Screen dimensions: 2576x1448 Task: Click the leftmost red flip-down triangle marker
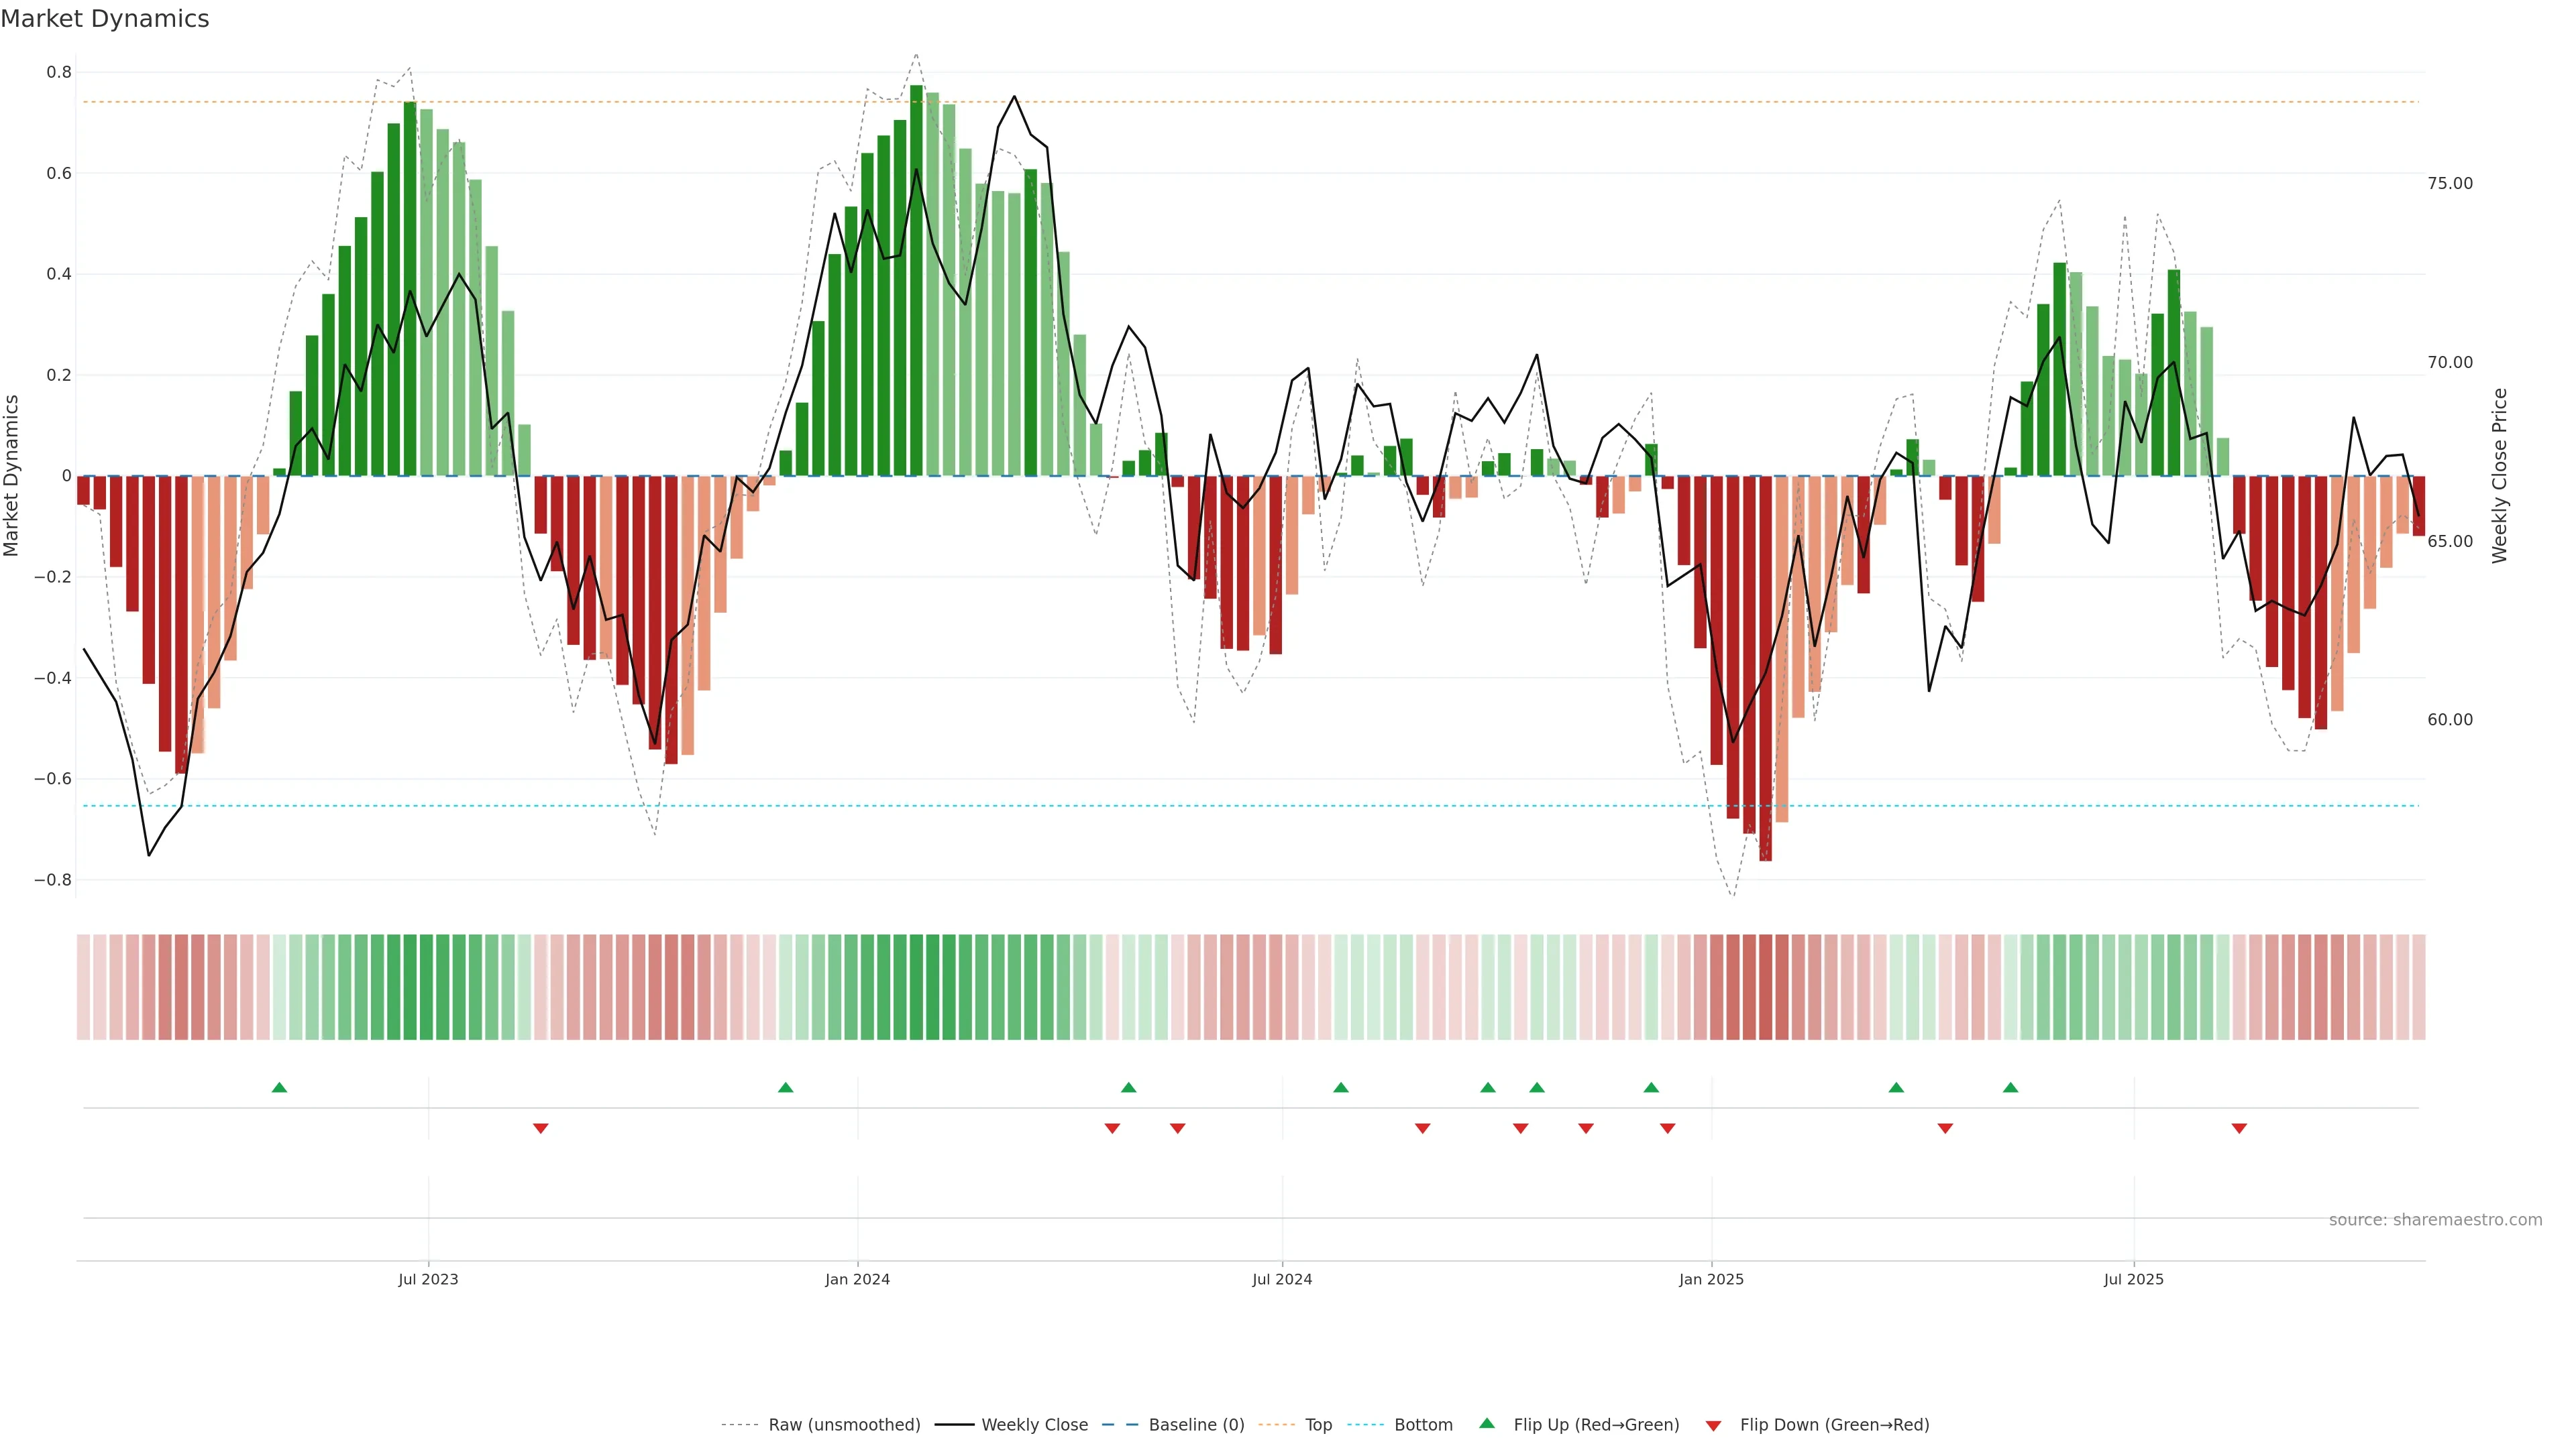[x=541, y=1128]
